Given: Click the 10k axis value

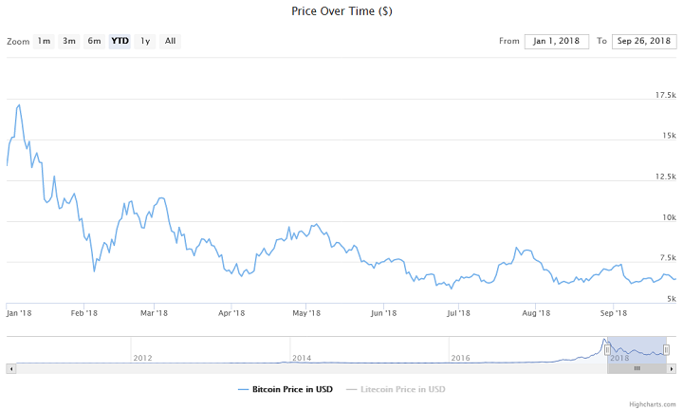Looking at the screenshot, I should coord(669,217).
